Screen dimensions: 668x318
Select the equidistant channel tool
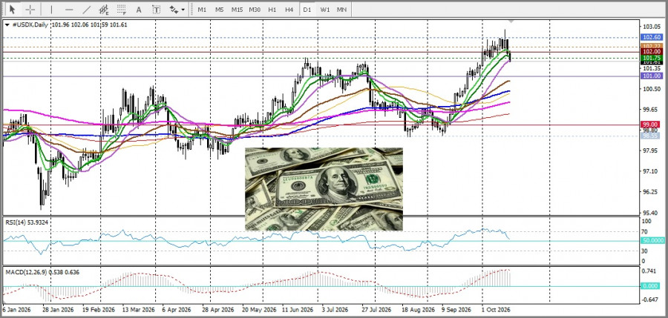click(x=103, y=10)
